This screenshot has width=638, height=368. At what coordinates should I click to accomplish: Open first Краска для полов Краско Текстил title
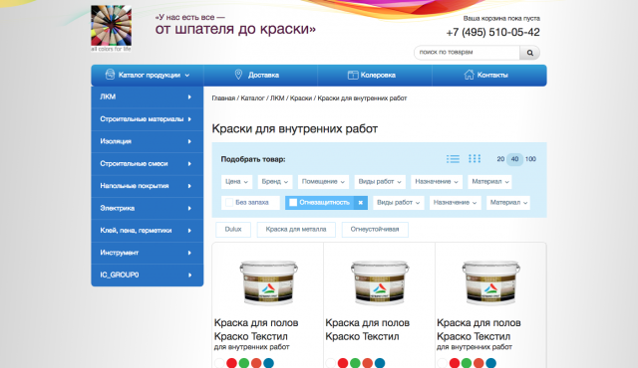tap(256, 329)
